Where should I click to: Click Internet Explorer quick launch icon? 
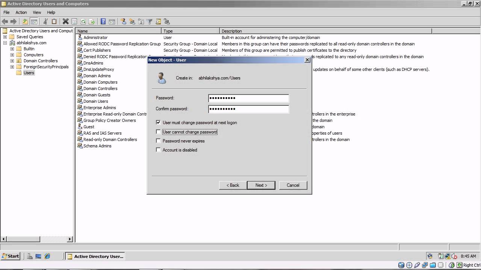point(47,256)
